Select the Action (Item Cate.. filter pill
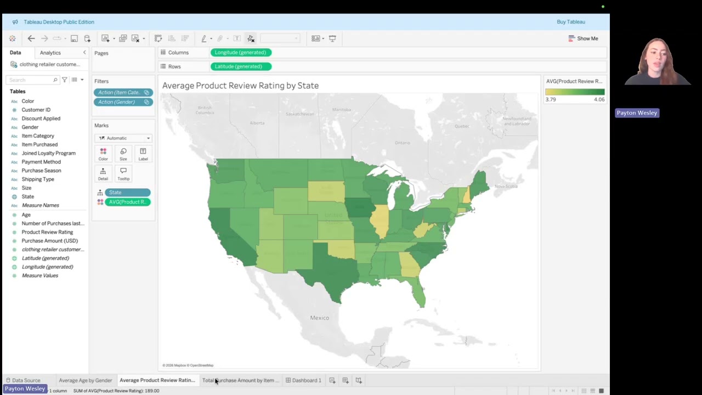The width and height of the screenshot is (702, 395). click(x=123, y=92)
